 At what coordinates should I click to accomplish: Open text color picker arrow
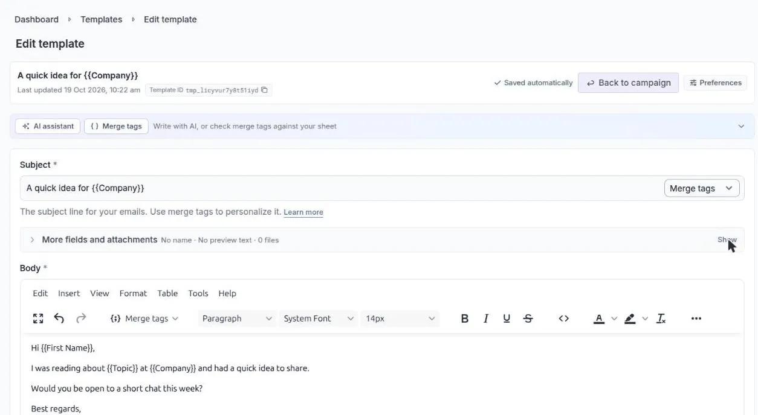point(614,318)
